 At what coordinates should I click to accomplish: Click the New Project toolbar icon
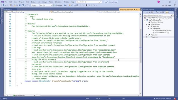pos(11,5)
